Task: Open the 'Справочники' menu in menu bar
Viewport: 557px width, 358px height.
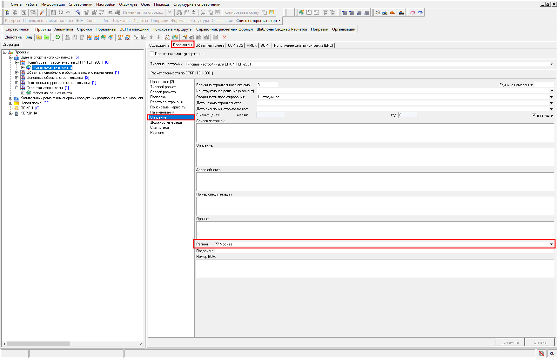Action: (80, 4)
